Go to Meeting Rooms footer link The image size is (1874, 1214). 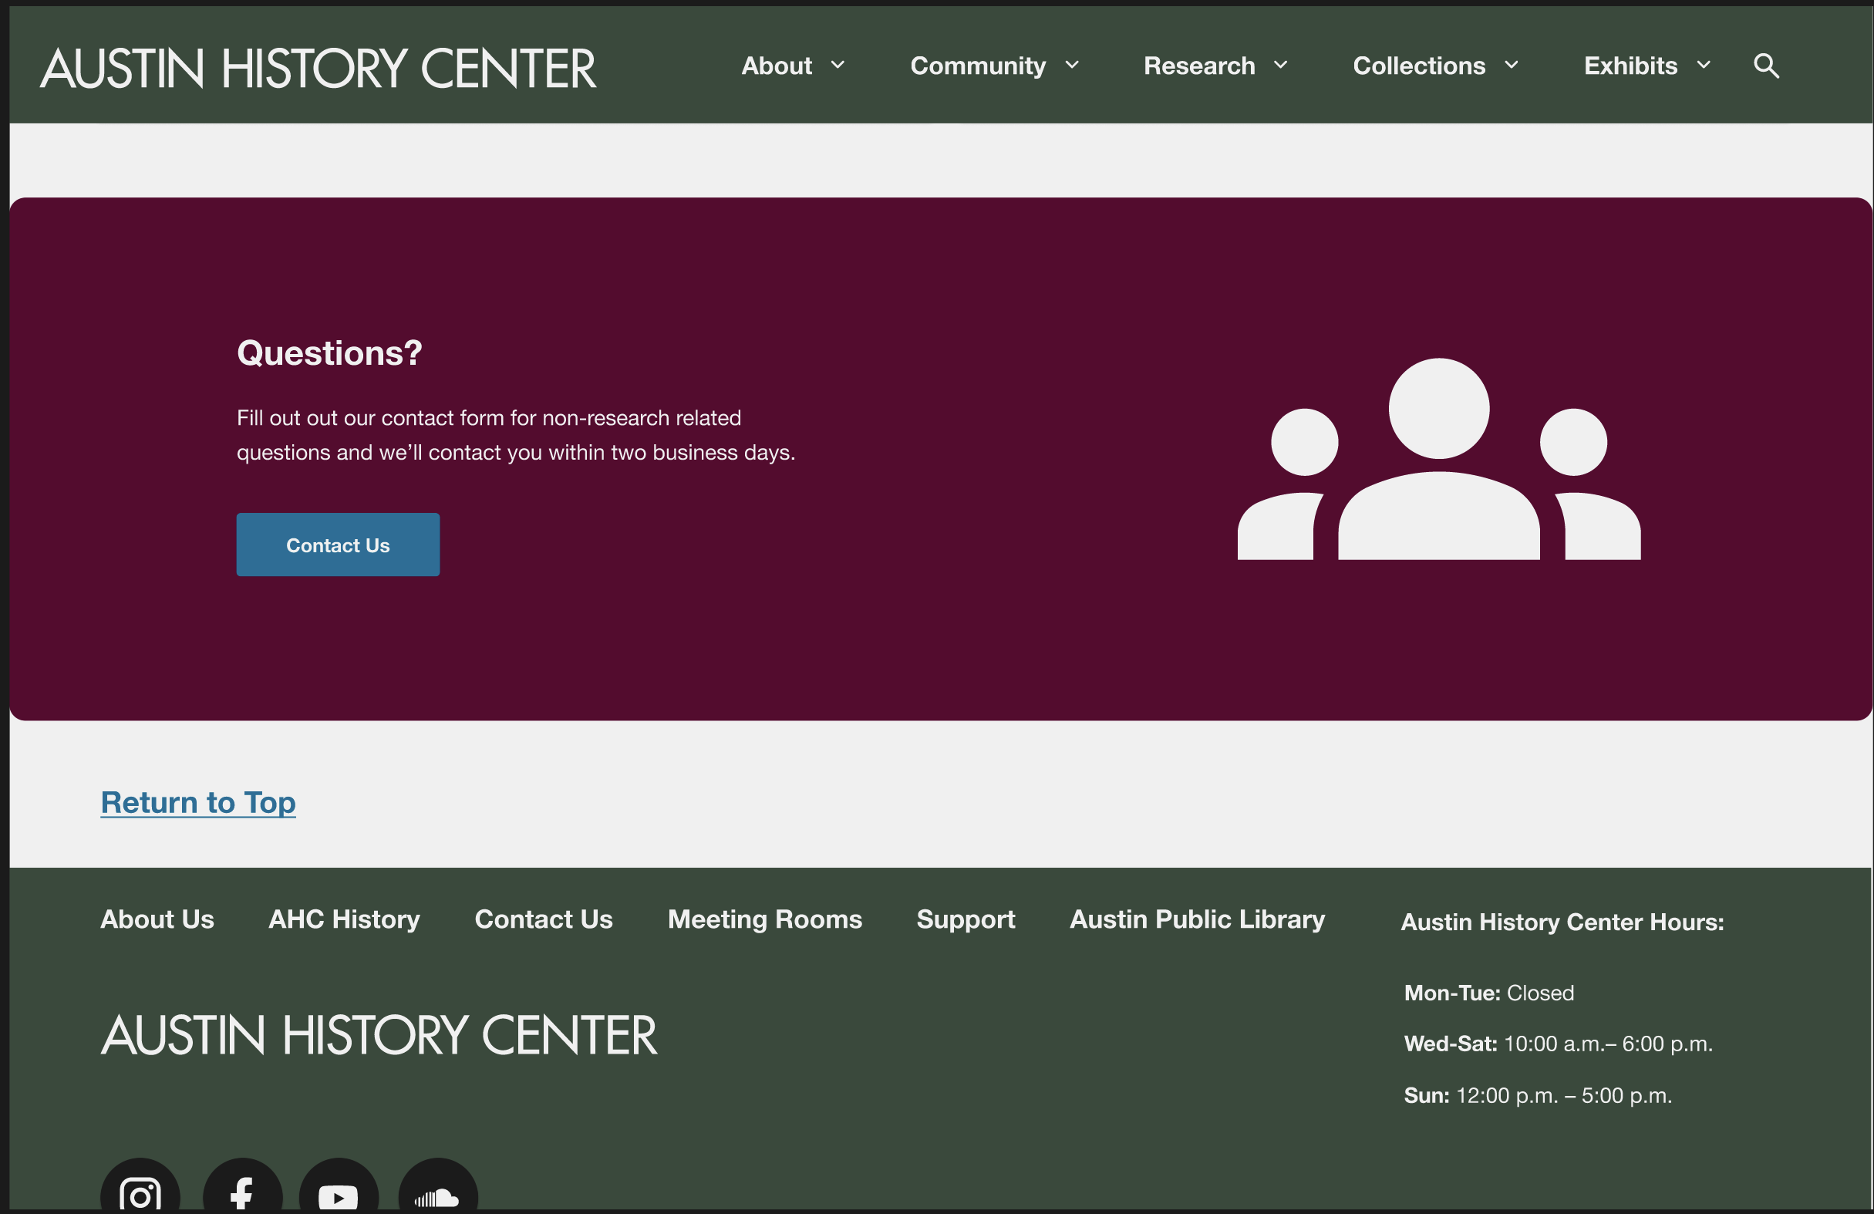tap(764, 919)
